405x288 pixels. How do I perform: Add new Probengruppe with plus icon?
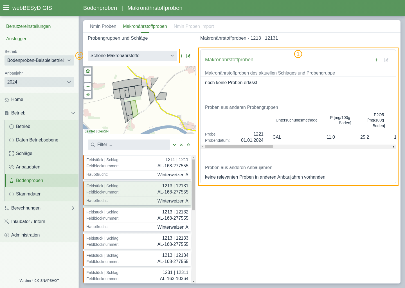tap(181, 56)
